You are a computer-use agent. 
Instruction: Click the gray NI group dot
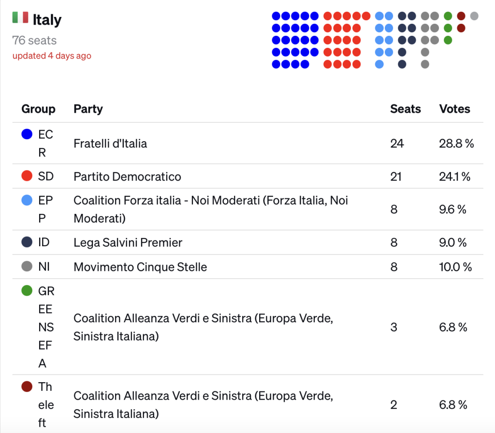click(27, 266)
